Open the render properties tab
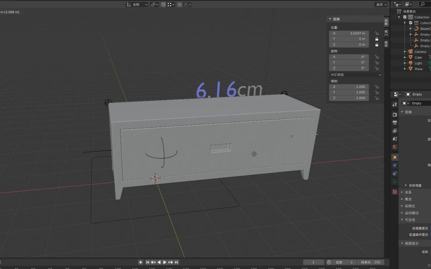This screenshot has width=431, height=269. [395, 115]
